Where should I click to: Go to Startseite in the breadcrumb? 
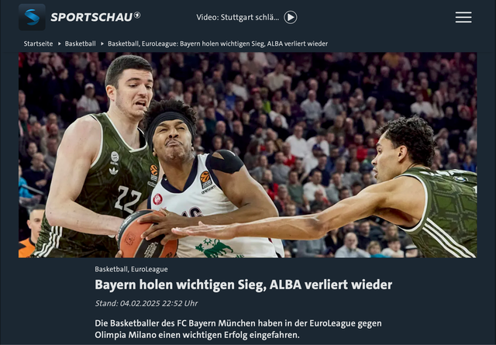click(38, 43)
